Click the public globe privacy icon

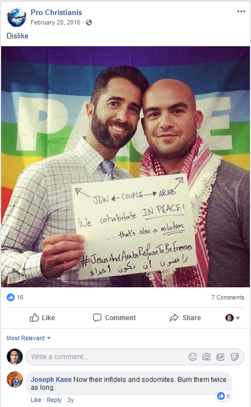[89, 22]
